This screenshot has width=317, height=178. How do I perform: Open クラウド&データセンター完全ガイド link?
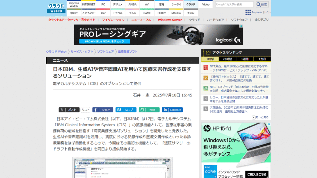coord(72,20)
